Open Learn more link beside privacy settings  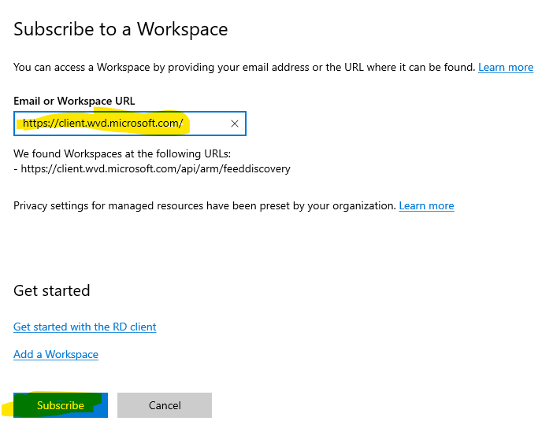[426, 205]
